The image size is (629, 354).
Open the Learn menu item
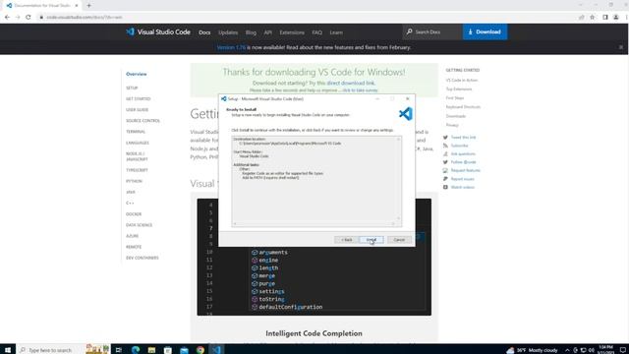tap(336, 32)
